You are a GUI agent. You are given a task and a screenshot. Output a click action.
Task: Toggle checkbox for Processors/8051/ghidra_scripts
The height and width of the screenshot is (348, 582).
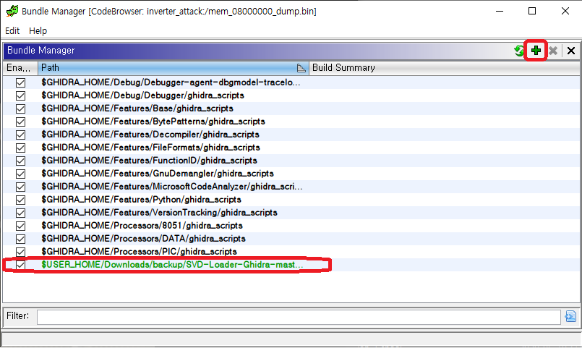tap(20, 226)
